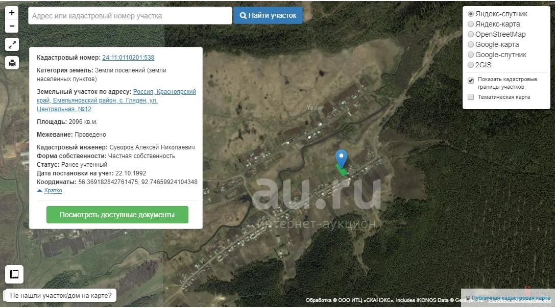Select Google-карта map layer

click(471, 44)
